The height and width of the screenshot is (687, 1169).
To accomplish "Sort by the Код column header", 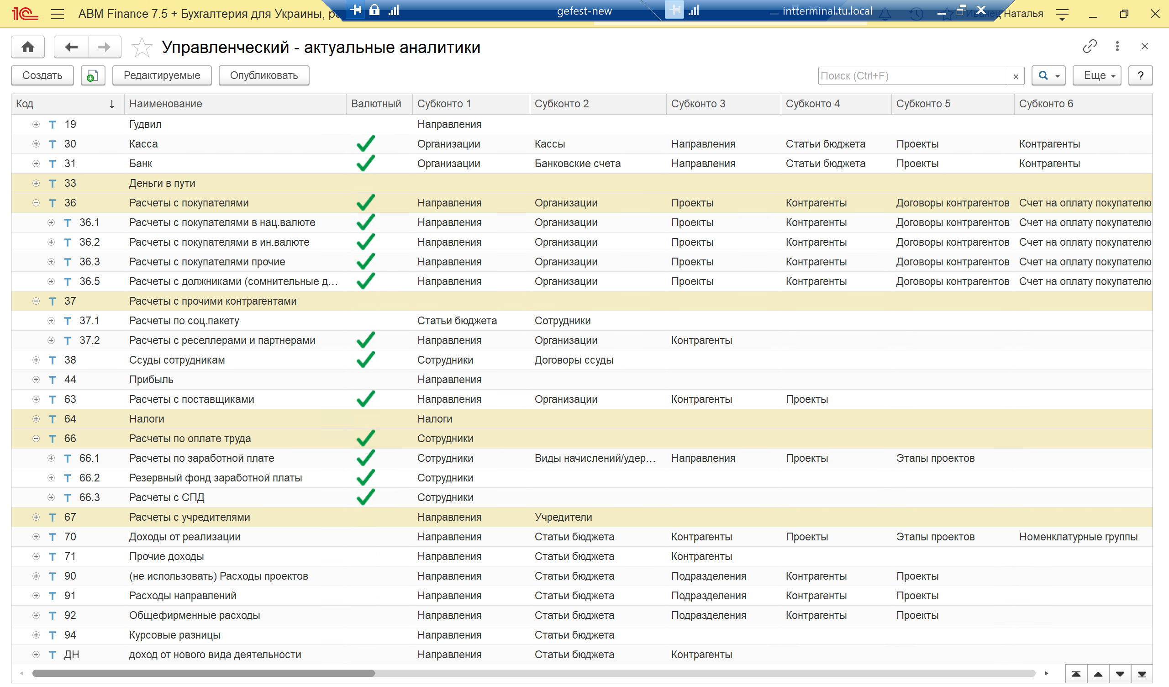I will tap(68, 104).
